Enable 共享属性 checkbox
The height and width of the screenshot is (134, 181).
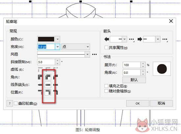point(106,48)
